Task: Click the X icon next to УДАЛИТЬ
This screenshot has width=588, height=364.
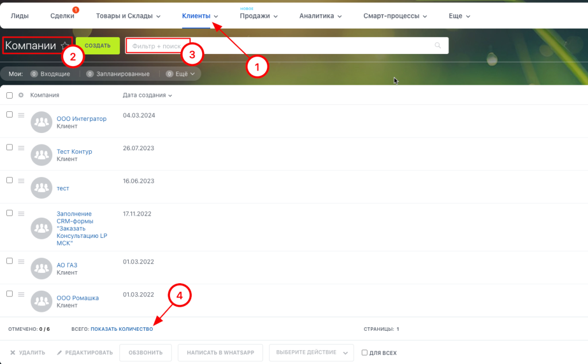Action: pyautogui.click(x=13, y=353)
